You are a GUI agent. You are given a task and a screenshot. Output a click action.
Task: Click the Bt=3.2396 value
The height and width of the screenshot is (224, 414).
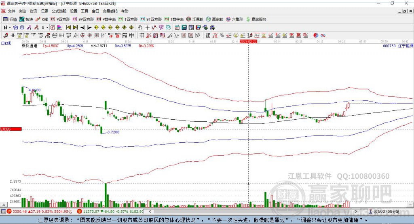coord(146,46)
